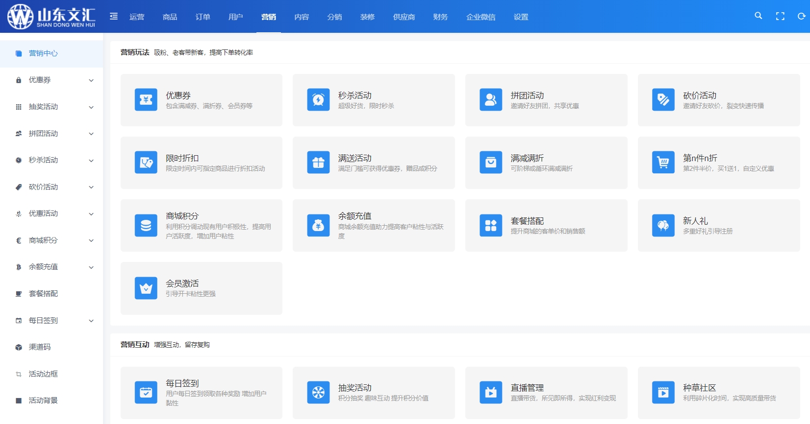Open the 限时折扣 card title

182,158
